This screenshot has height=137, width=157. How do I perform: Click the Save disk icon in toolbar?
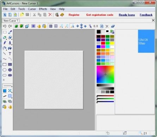click(27, 15)
